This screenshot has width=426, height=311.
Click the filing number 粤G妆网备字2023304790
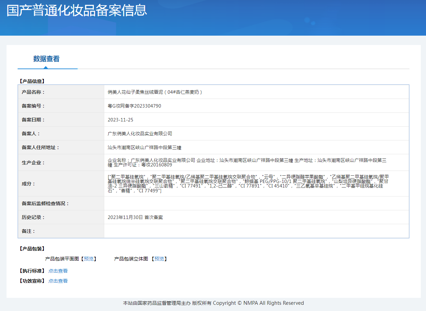pyautogui.click(x=134, y=106)
